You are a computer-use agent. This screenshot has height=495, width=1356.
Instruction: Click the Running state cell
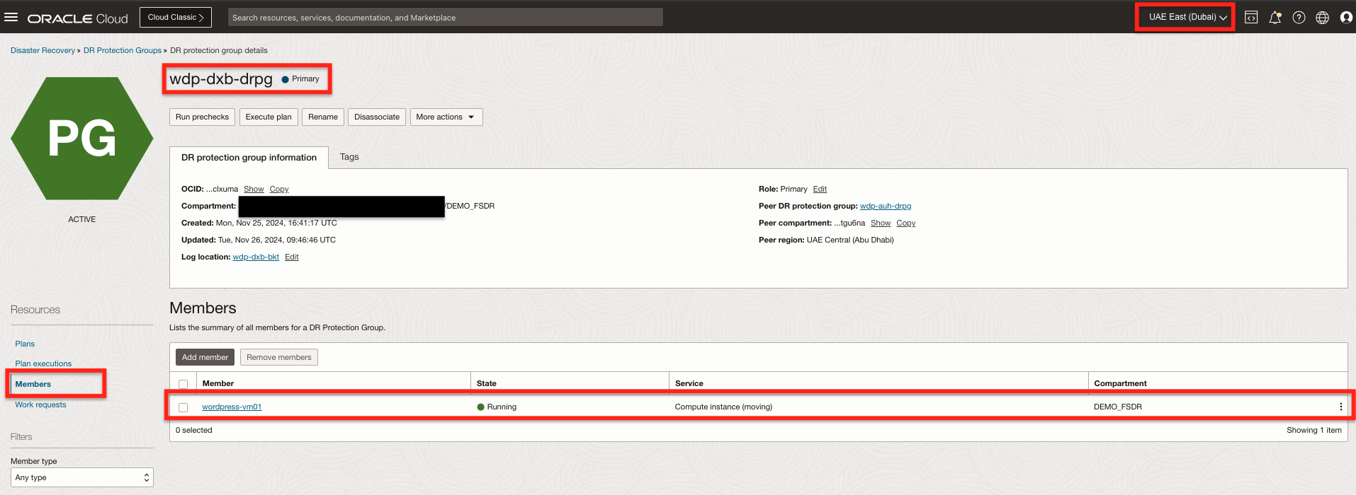tap(497, 407)
